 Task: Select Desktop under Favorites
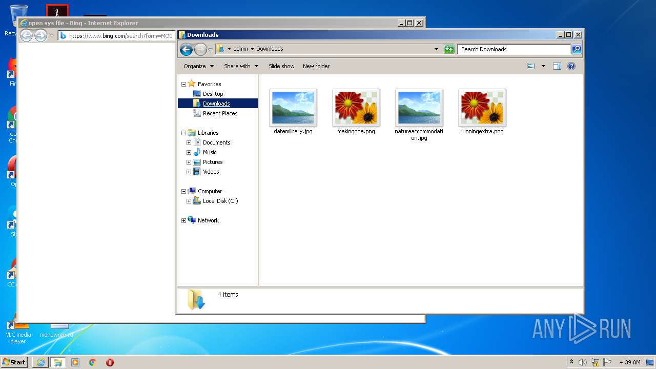(213, 94)
